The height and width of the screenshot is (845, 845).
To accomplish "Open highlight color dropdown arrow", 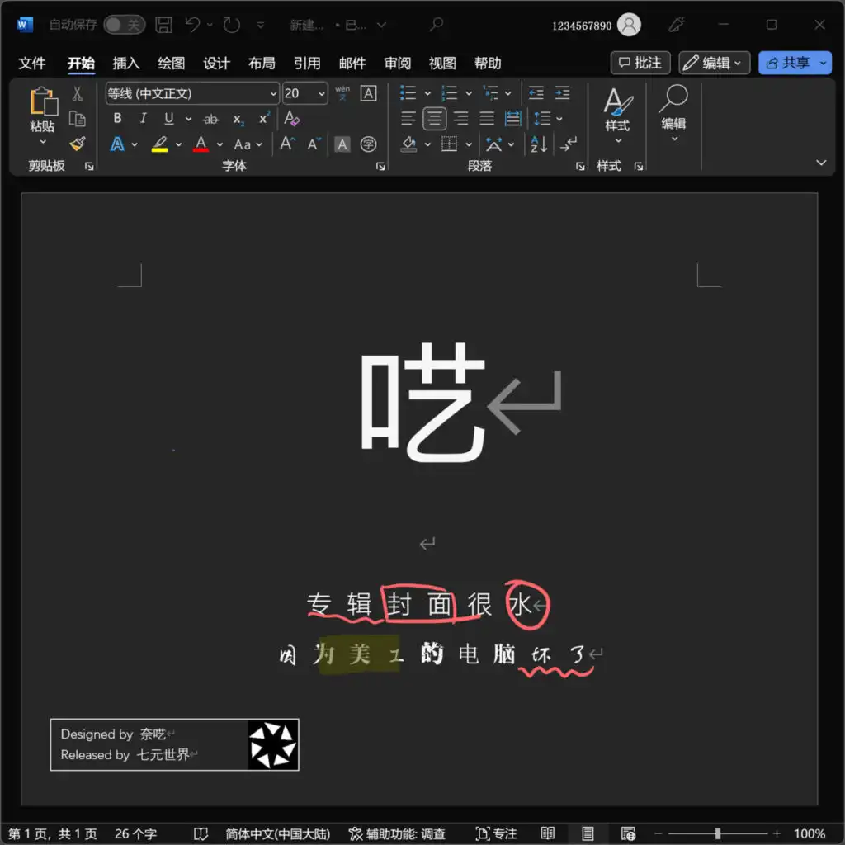I will pyautogui.click(x=178, y=144).
